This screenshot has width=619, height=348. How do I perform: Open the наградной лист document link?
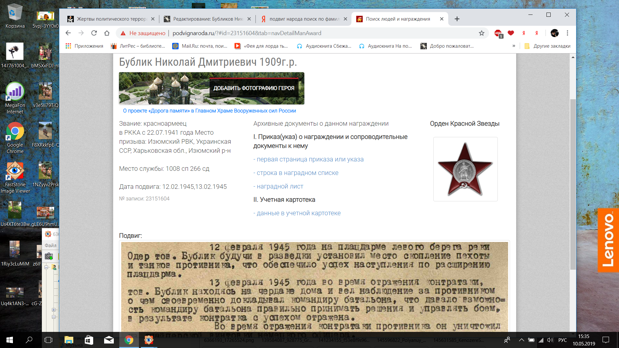280,186
